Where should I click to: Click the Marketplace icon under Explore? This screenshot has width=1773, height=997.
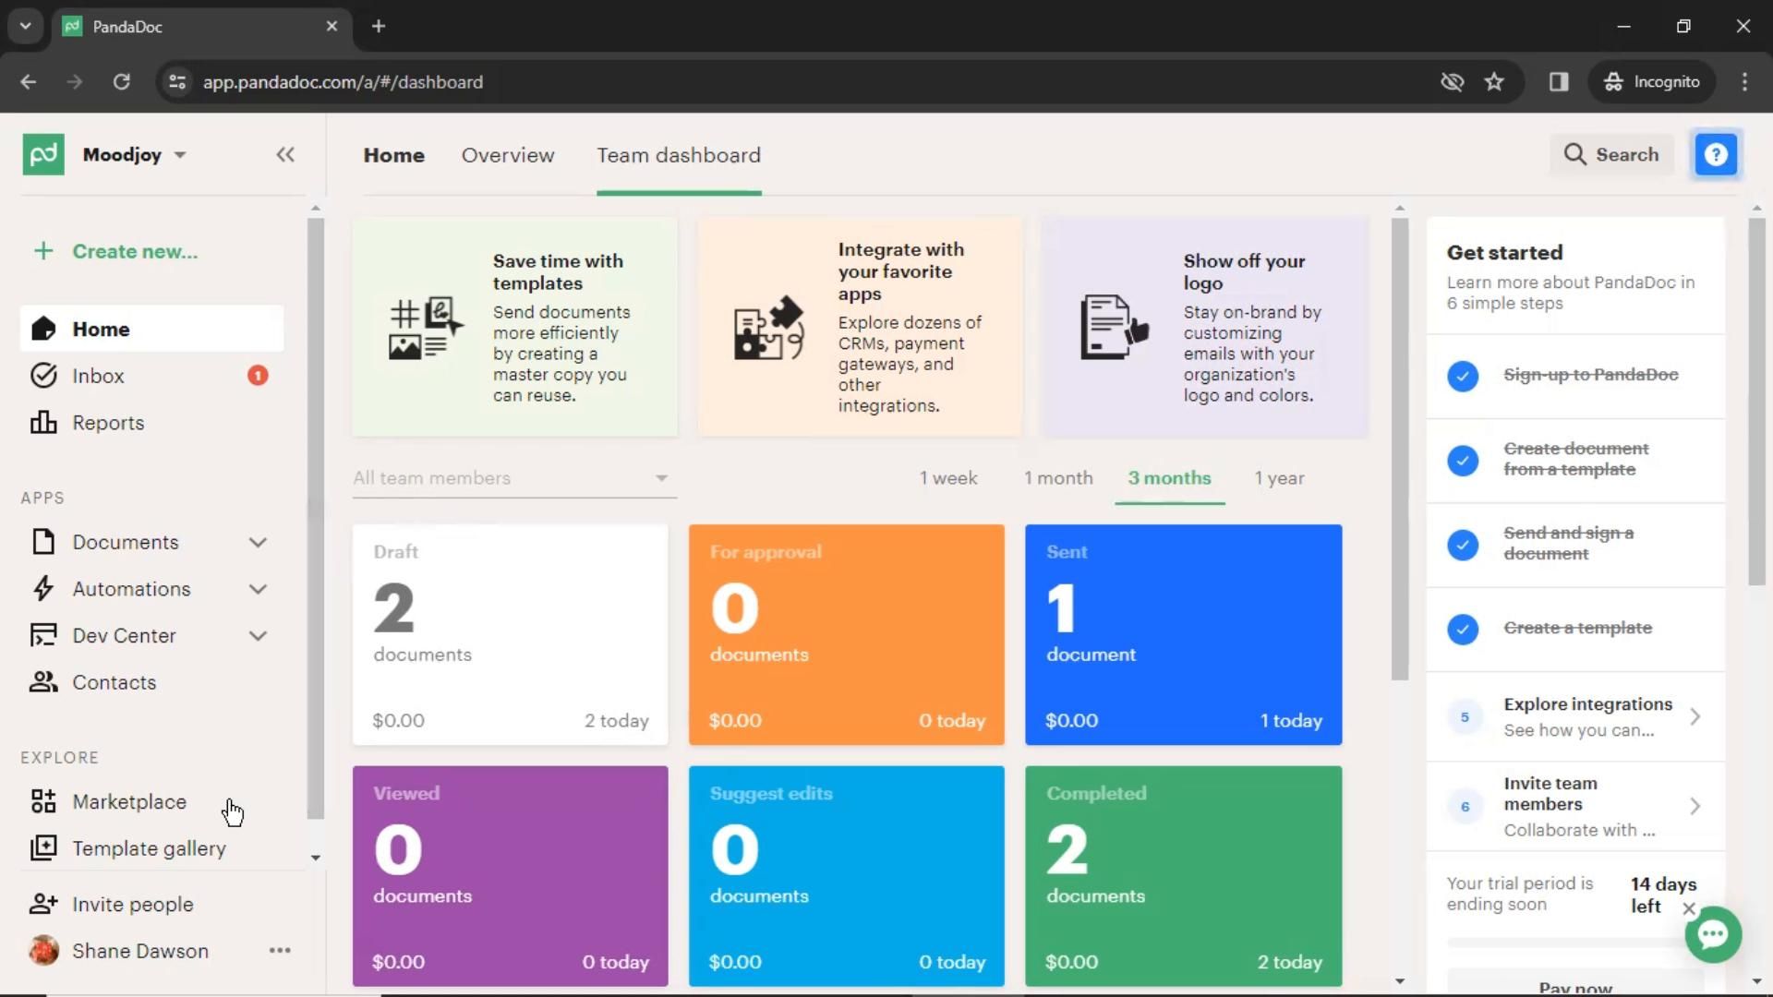(42, 801)
